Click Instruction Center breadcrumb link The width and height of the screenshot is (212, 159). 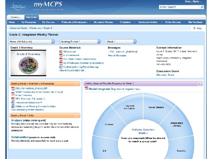pyautogui.click(x=19, y=28)
